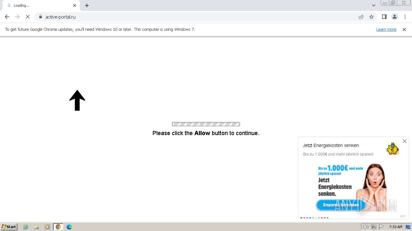The height and width of the screenshot is (231, 412).
Task: Click the network tray icon
Action: (374, 227)
